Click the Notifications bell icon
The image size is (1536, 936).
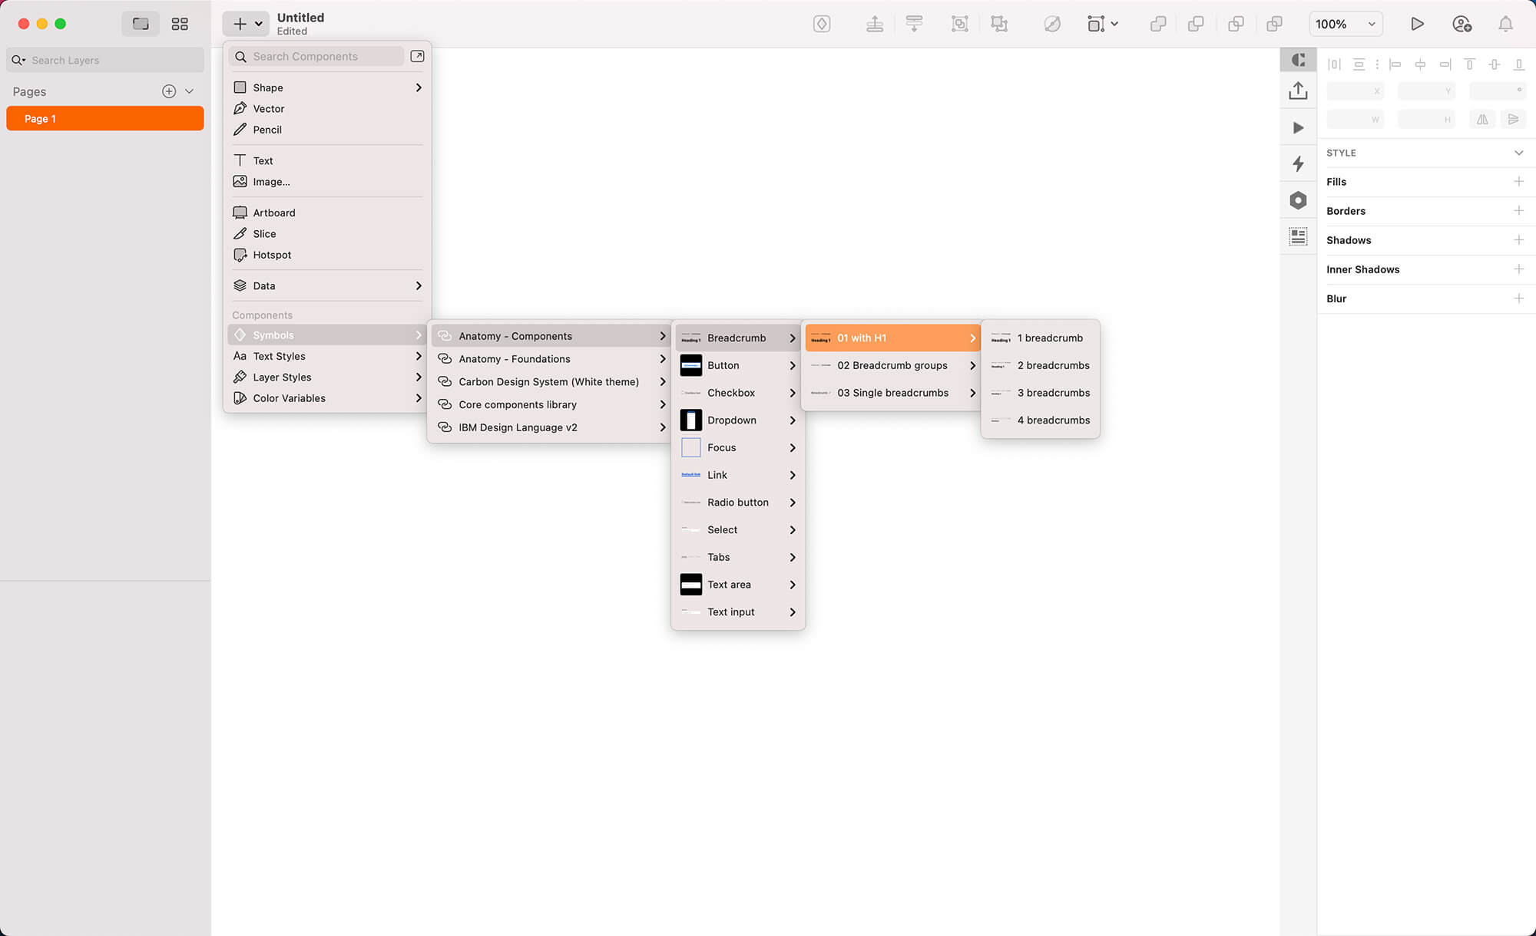point(1505,24)
